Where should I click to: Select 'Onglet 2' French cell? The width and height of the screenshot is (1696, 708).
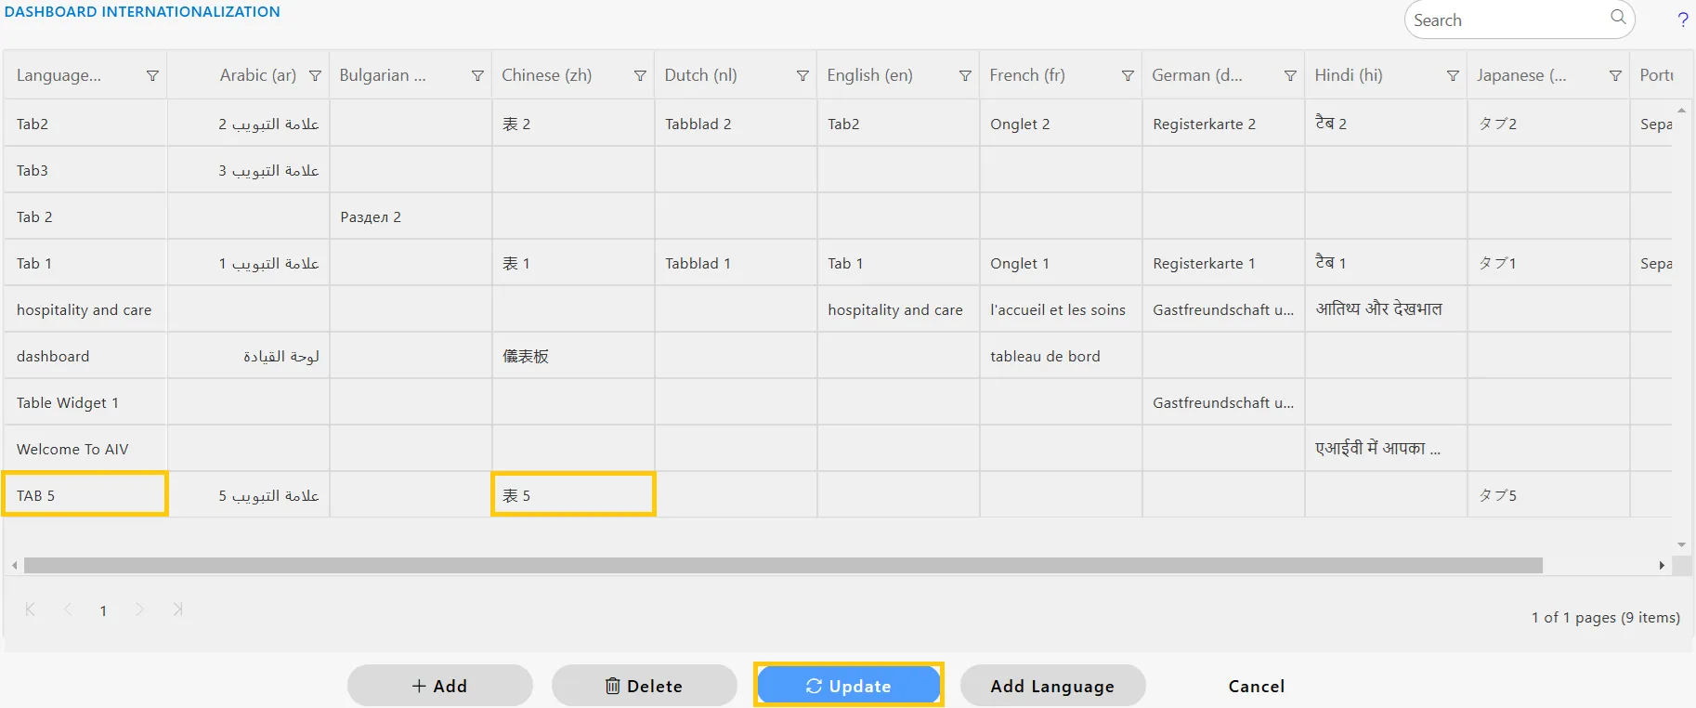[1061, 124]
